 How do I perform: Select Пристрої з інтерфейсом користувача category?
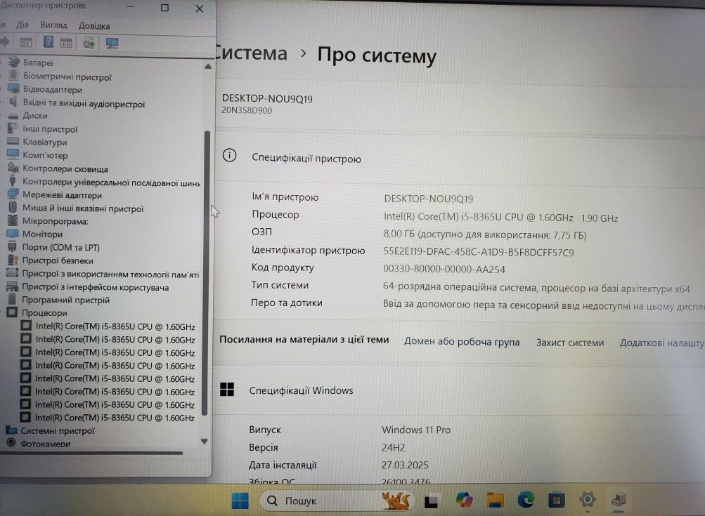point(96,287)
